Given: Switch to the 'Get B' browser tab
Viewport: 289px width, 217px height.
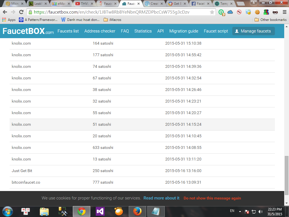Looking at the screenshot, I should (x=177, y=3).
